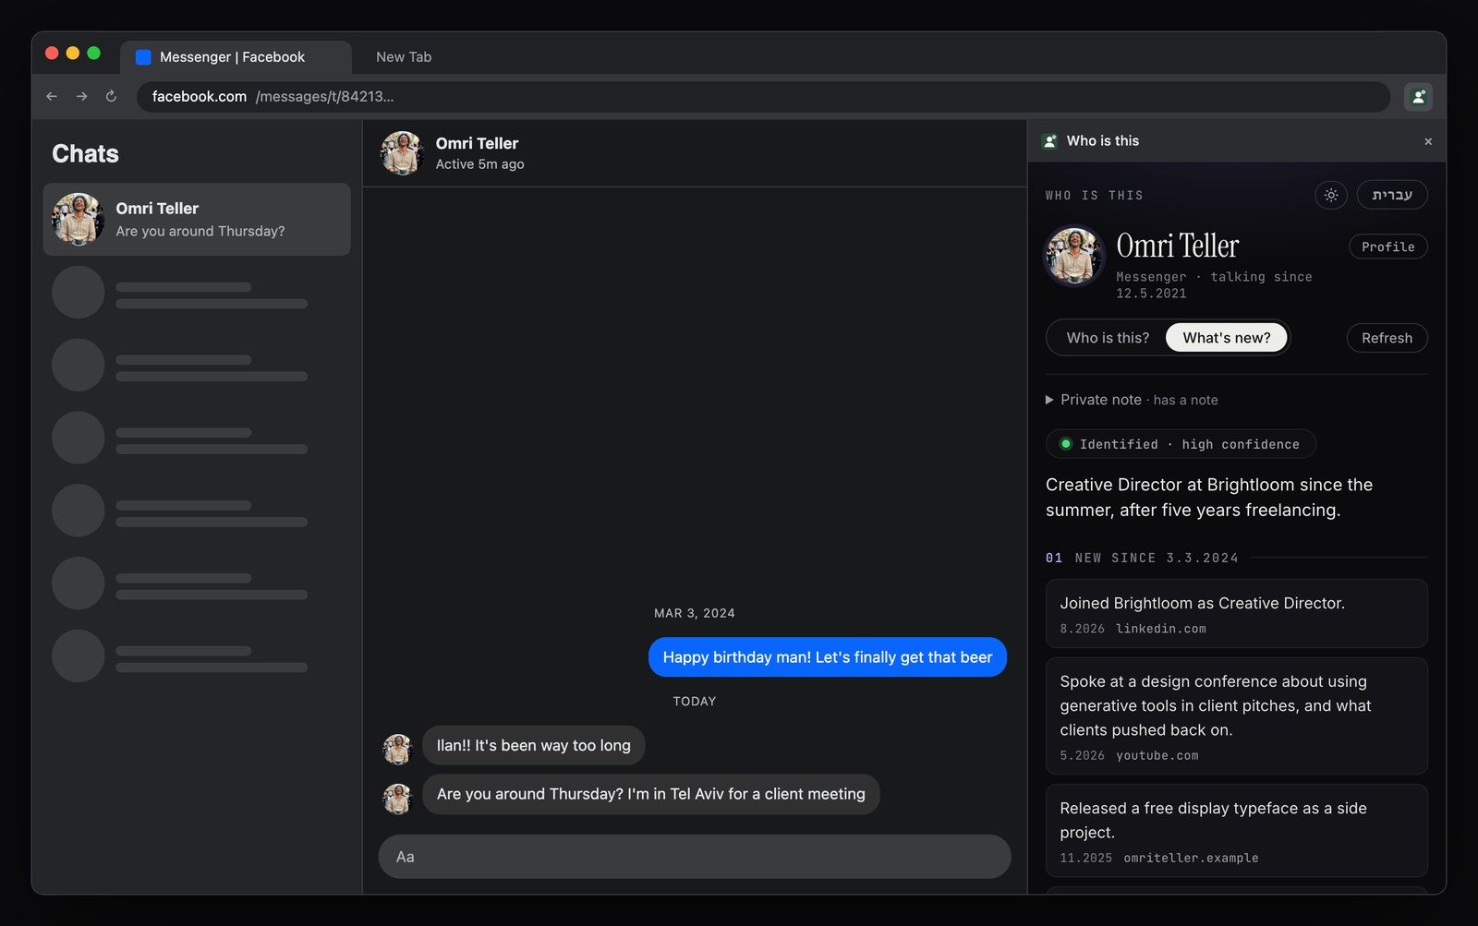Click the browser forward arrow
Image resolution: width=1478 pixels, height=926 pixels.
point(82,96)
